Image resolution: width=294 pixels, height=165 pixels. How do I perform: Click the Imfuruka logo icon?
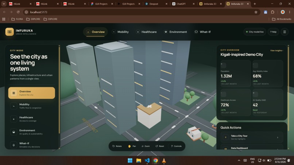[x=9, y=32]
